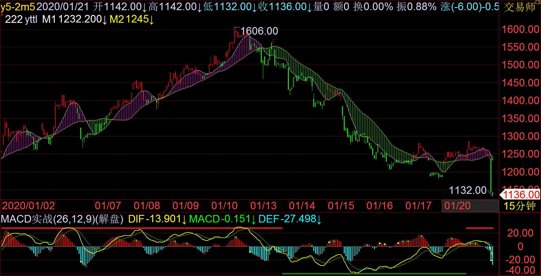Click the 量0 volume value
Image resolution: width=541 pixels, height=276 pixels.
tap(321, 6)
